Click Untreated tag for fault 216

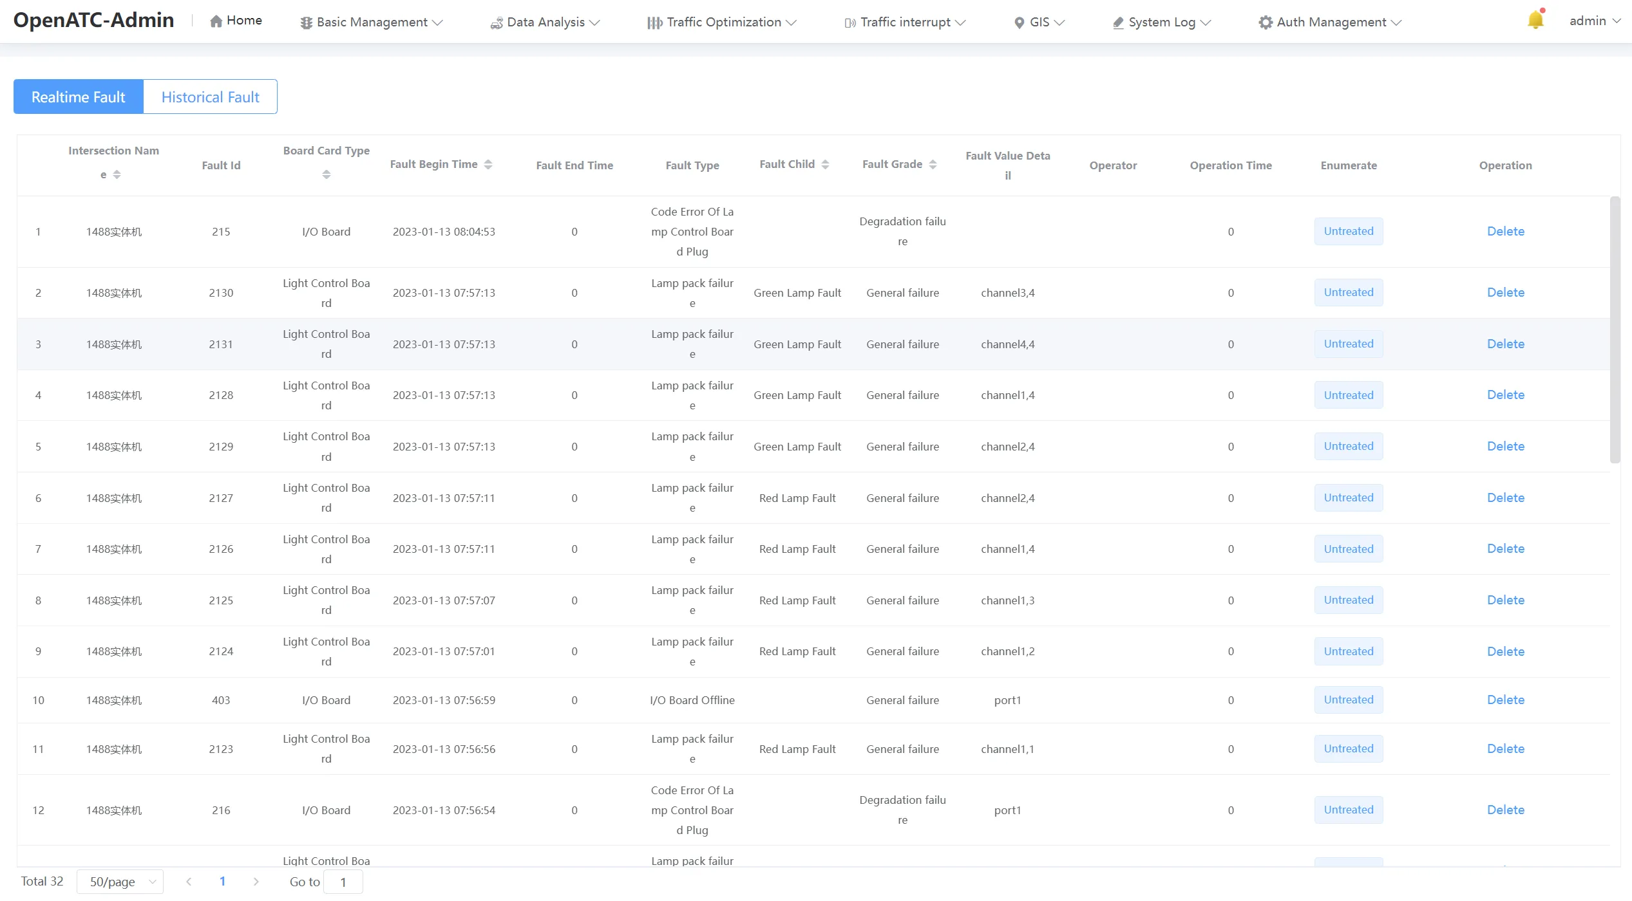tap(1349, 810)
